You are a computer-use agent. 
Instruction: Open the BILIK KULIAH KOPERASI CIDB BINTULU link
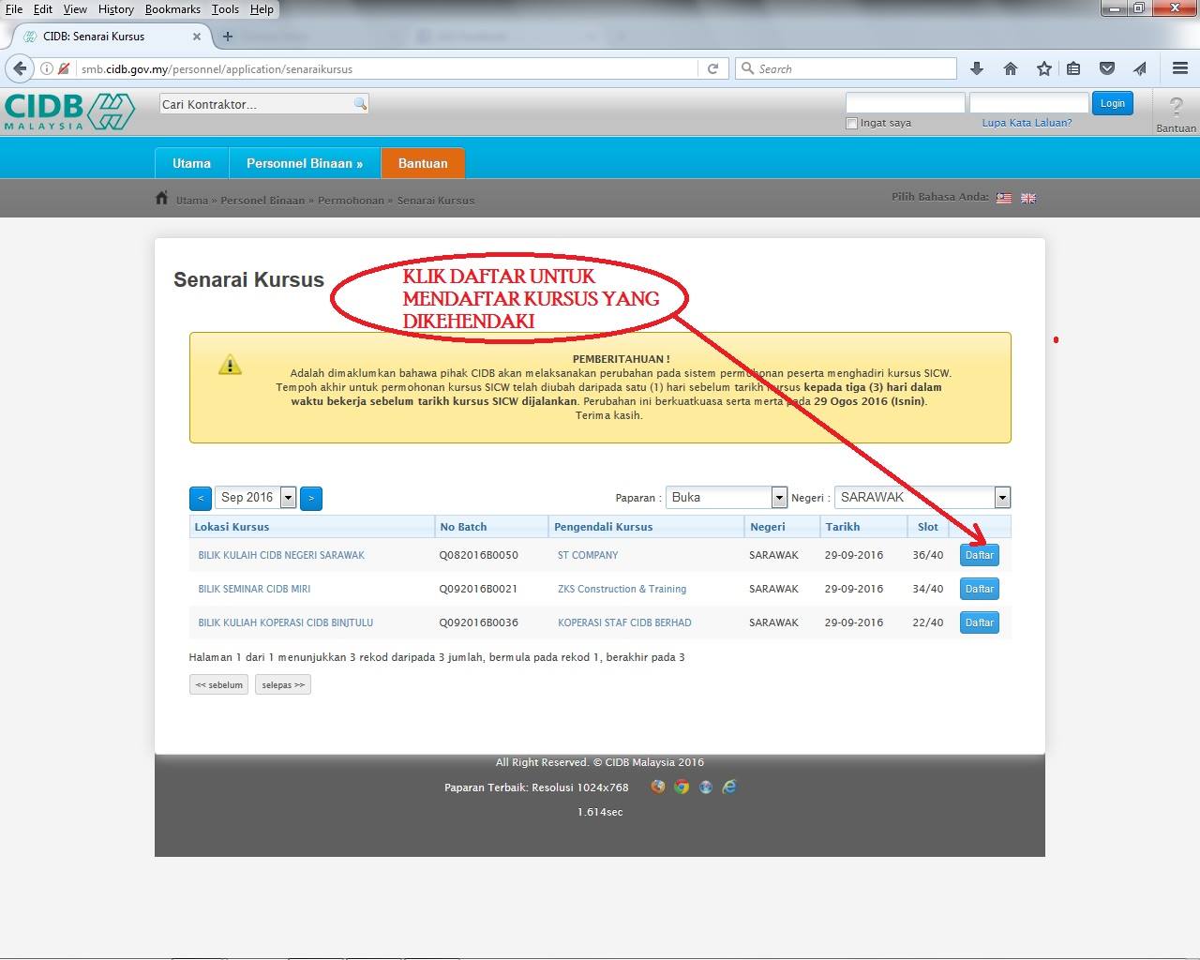tap(286, 622)
